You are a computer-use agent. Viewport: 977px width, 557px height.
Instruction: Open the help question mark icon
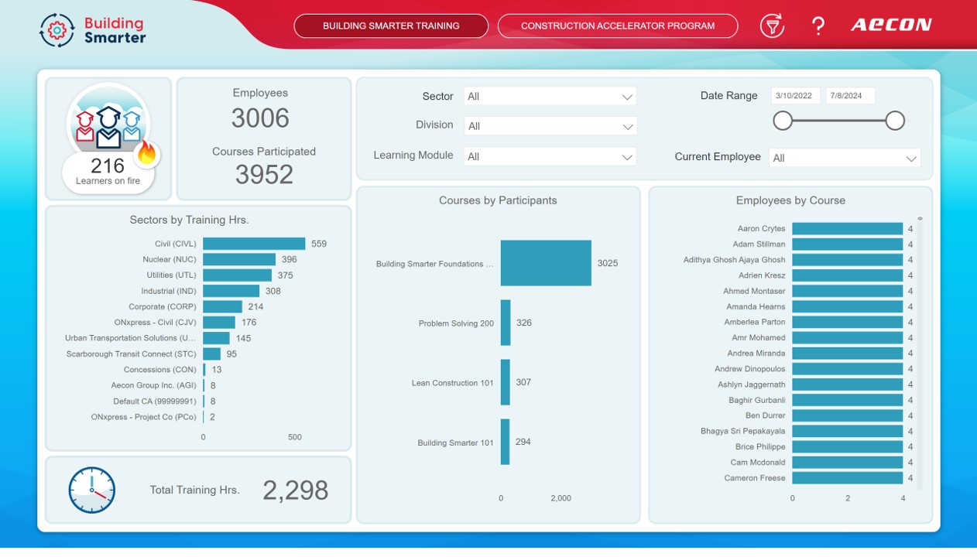(818, 26)
